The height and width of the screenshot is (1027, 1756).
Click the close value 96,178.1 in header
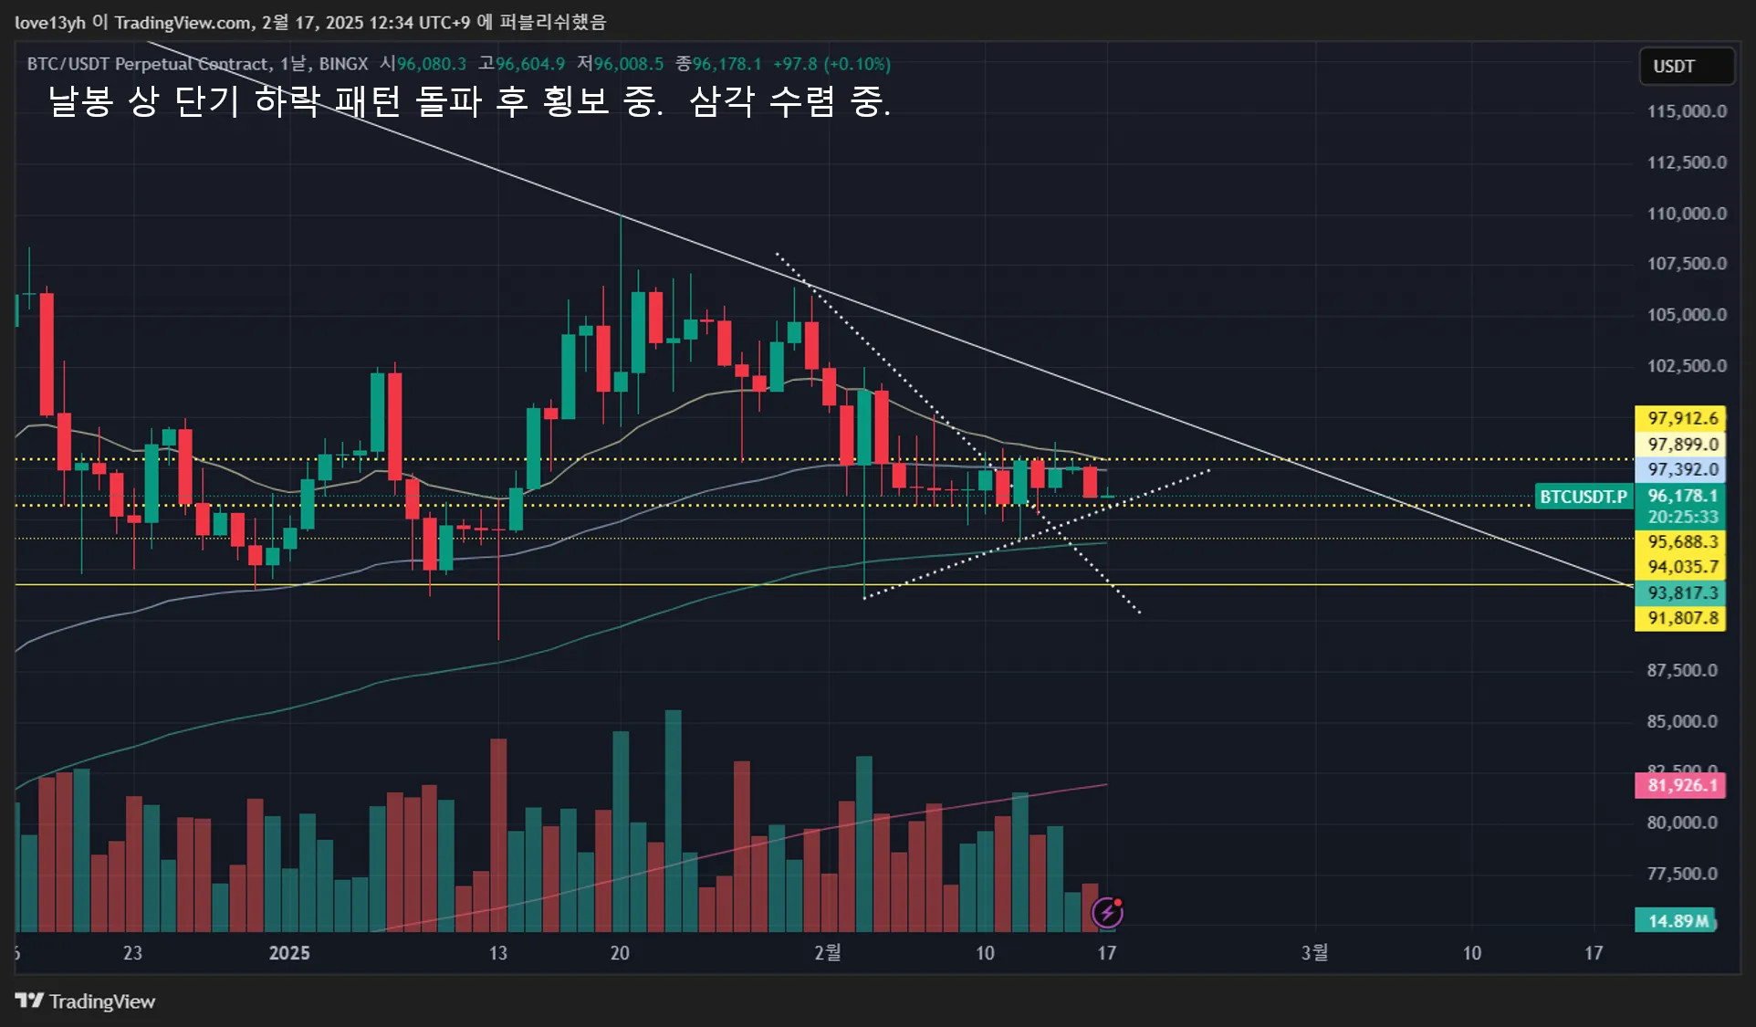(726, 64)
